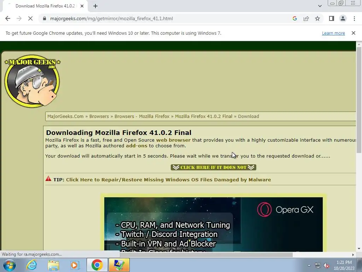This screenshot has height=272, width=362.
Task: Go to MajorGeeks.Com breadcrumb link
Action: click(65, 116)
